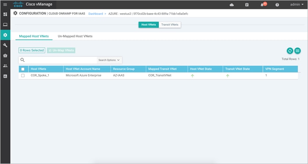Click the 0 Rows Selected indicator
Image resolution: width=308 pixels, height=164 pixels.
32,50
